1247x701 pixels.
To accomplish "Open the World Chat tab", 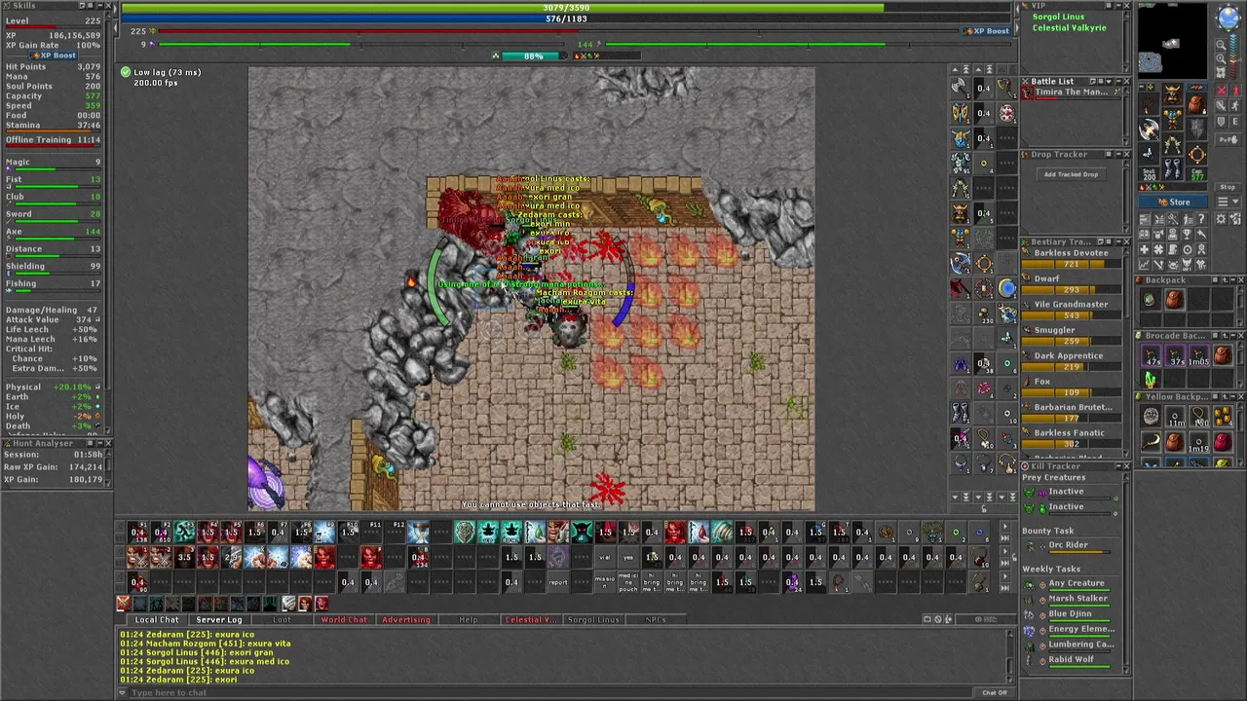I will pos(344,620).
